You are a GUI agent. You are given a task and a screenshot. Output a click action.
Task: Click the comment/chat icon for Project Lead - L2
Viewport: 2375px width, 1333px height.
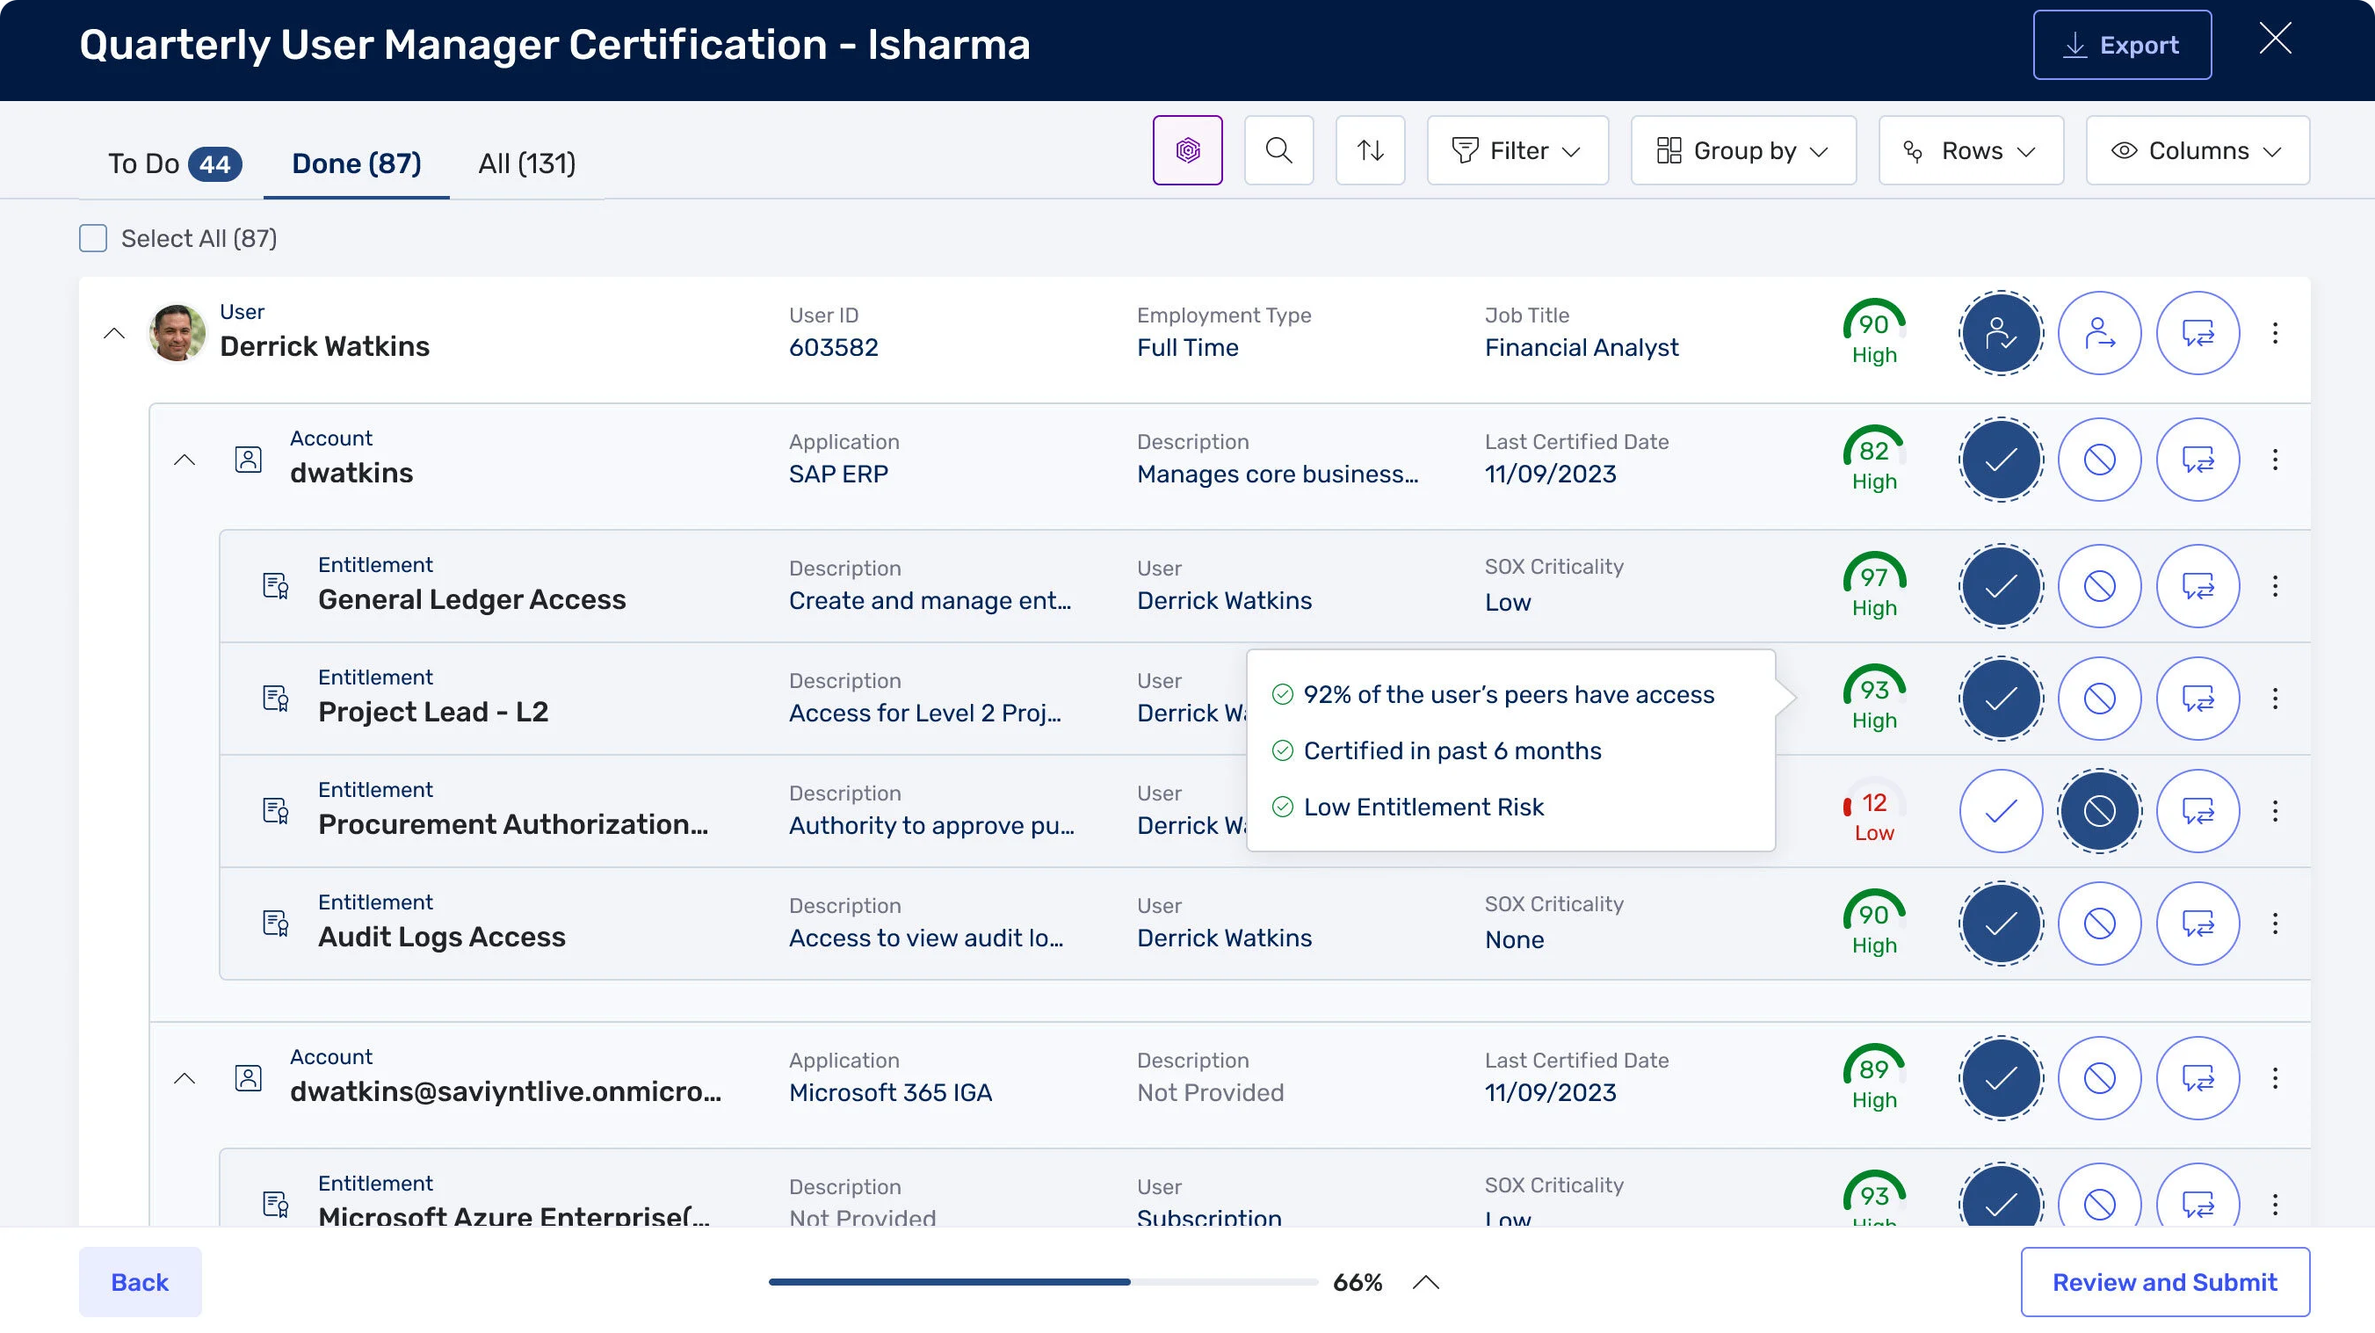coord(2199,699)
